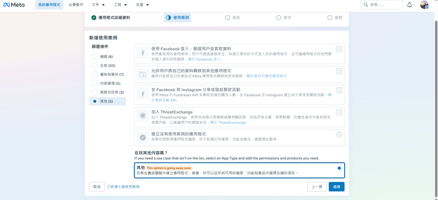Image resolution: width=438 pixels, height=200 pixels.
Task: Click the 篩選條件 label
Action: coord(100,46)
